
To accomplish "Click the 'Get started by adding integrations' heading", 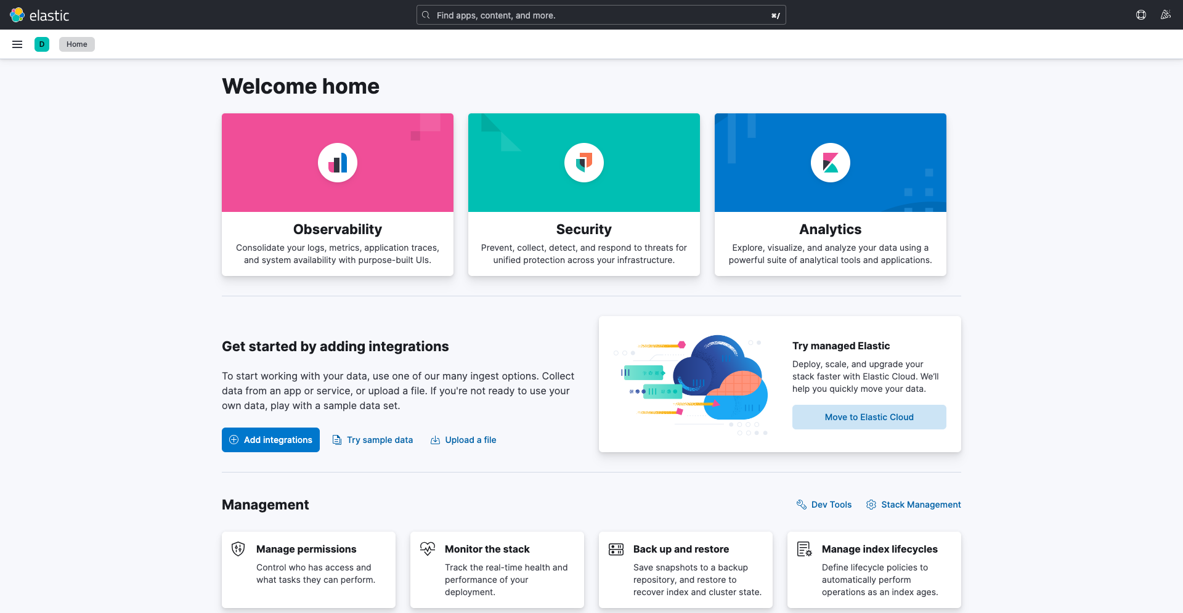I will pyautogui.click(x=335, y=346).
